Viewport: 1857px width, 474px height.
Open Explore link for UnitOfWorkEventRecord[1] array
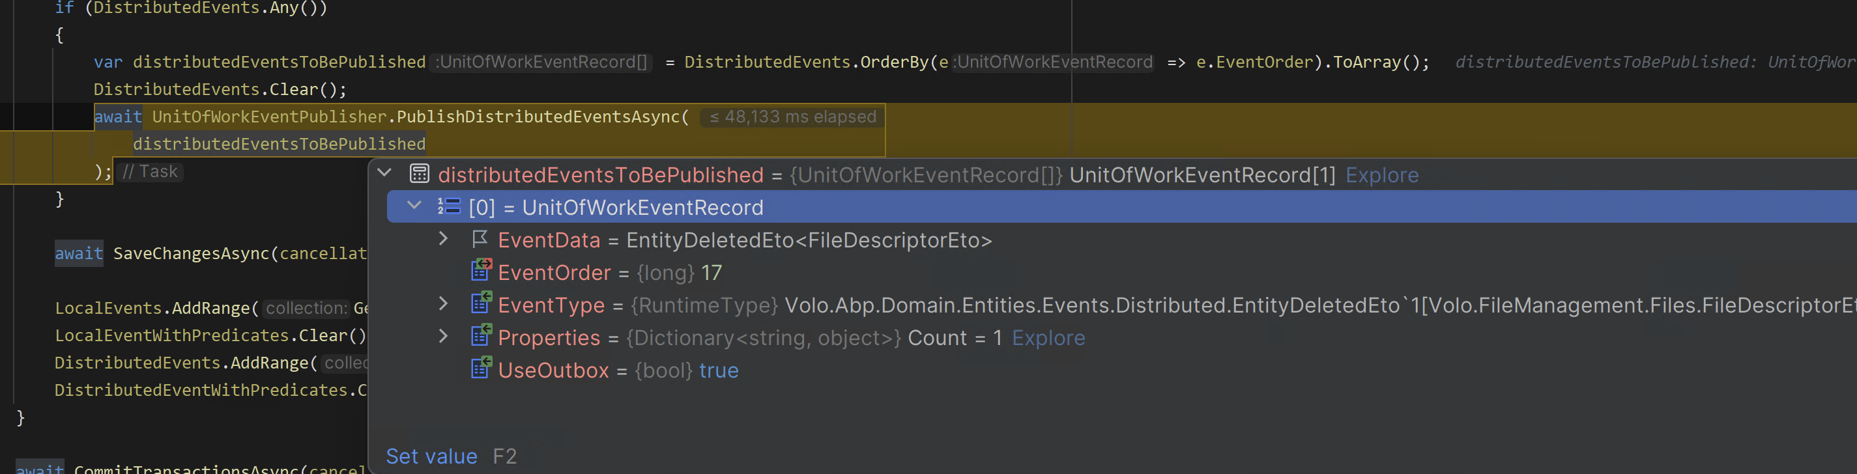click(1381, 175)
